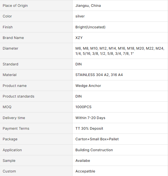Click "STAINLESS 304 A2, 316 A4" material value
168x176 pixels.
(x=99, y=75)
